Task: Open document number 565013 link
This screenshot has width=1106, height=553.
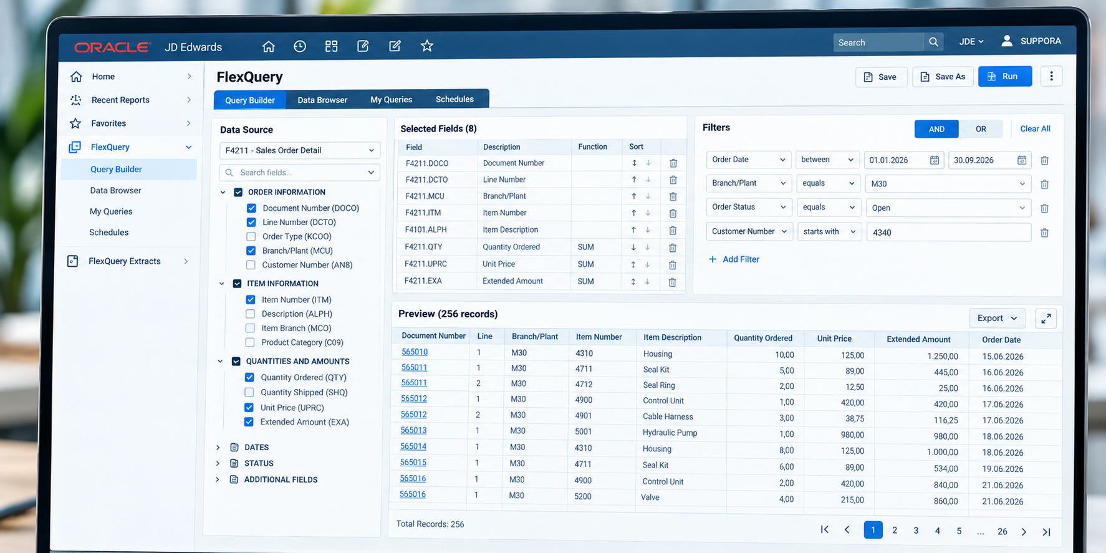Action: point(413,430)
